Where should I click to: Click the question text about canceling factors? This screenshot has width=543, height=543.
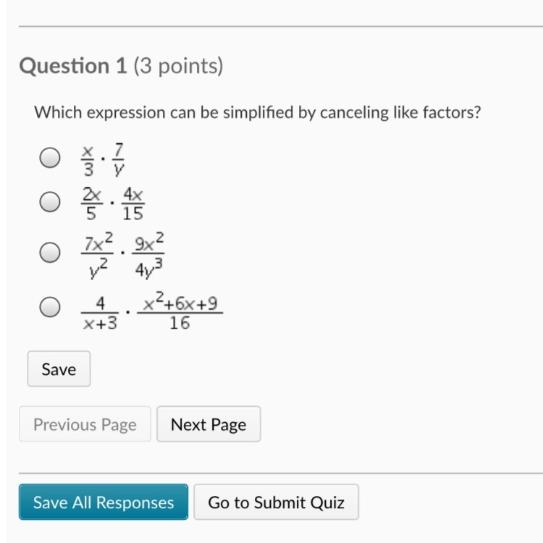[258, 113]
